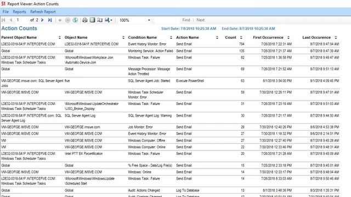
Task: Click Message Processor: Message Action Throttled
Action: click(149, 72)
